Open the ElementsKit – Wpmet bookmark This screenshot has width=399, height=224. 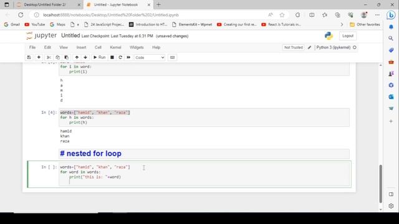click(192, 24)
